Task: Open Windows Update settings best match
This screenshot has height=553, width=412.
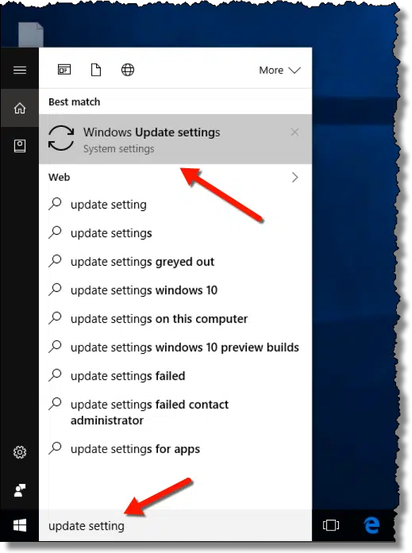Action: tap(175, 139)
